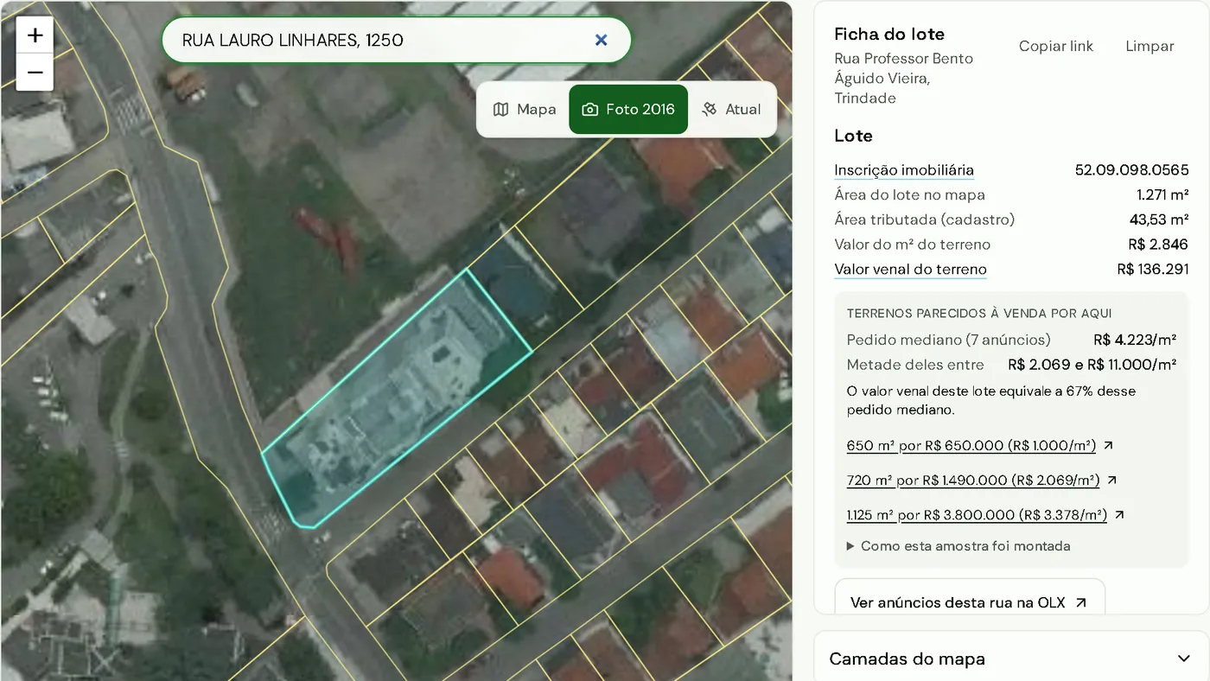1210x681 pixels.
Task: Expand the Camadas do mapa panel
Action: [x=1011, y=659]
